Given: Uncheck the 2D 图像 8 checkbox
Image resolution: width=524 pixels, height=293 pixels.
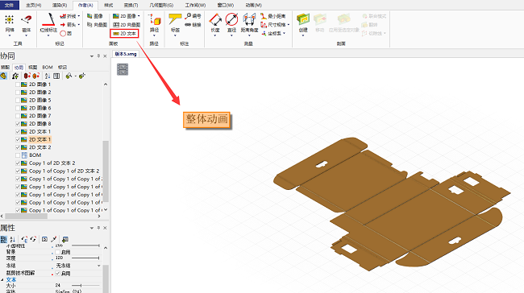Looking at the screenshot, I should (18, 124).
